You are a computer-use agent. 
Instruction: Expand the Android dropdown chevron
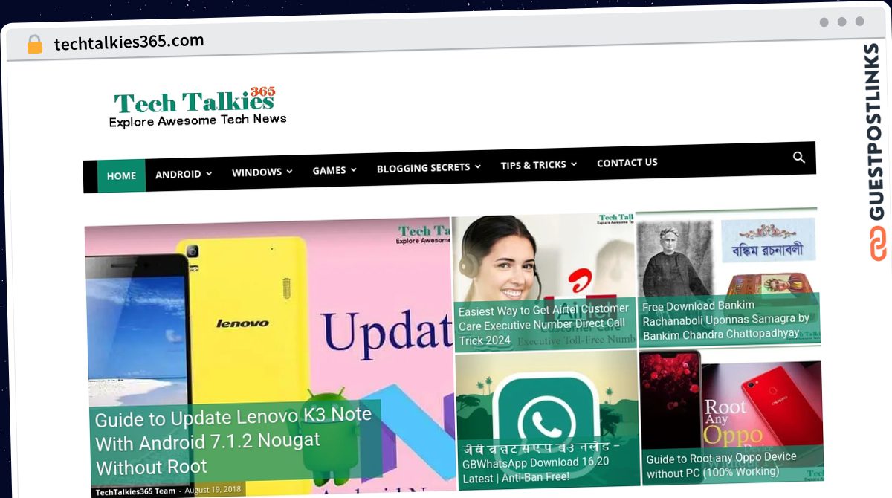click(x=209, y=174)
